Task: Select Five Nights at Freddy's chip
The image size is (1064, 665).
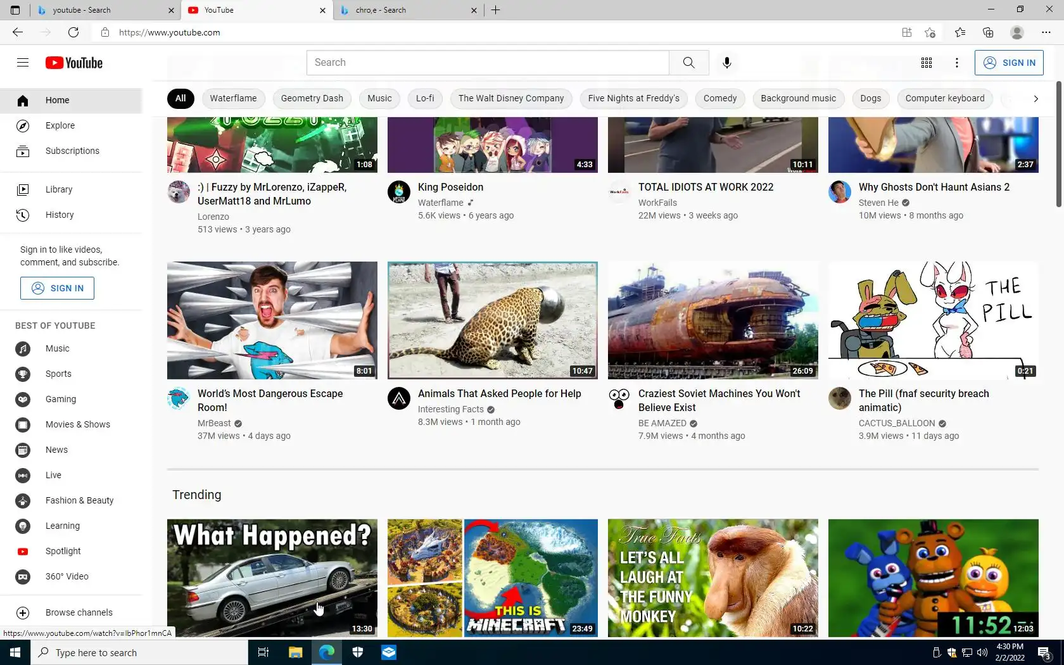Action: [x=633, y=98]
